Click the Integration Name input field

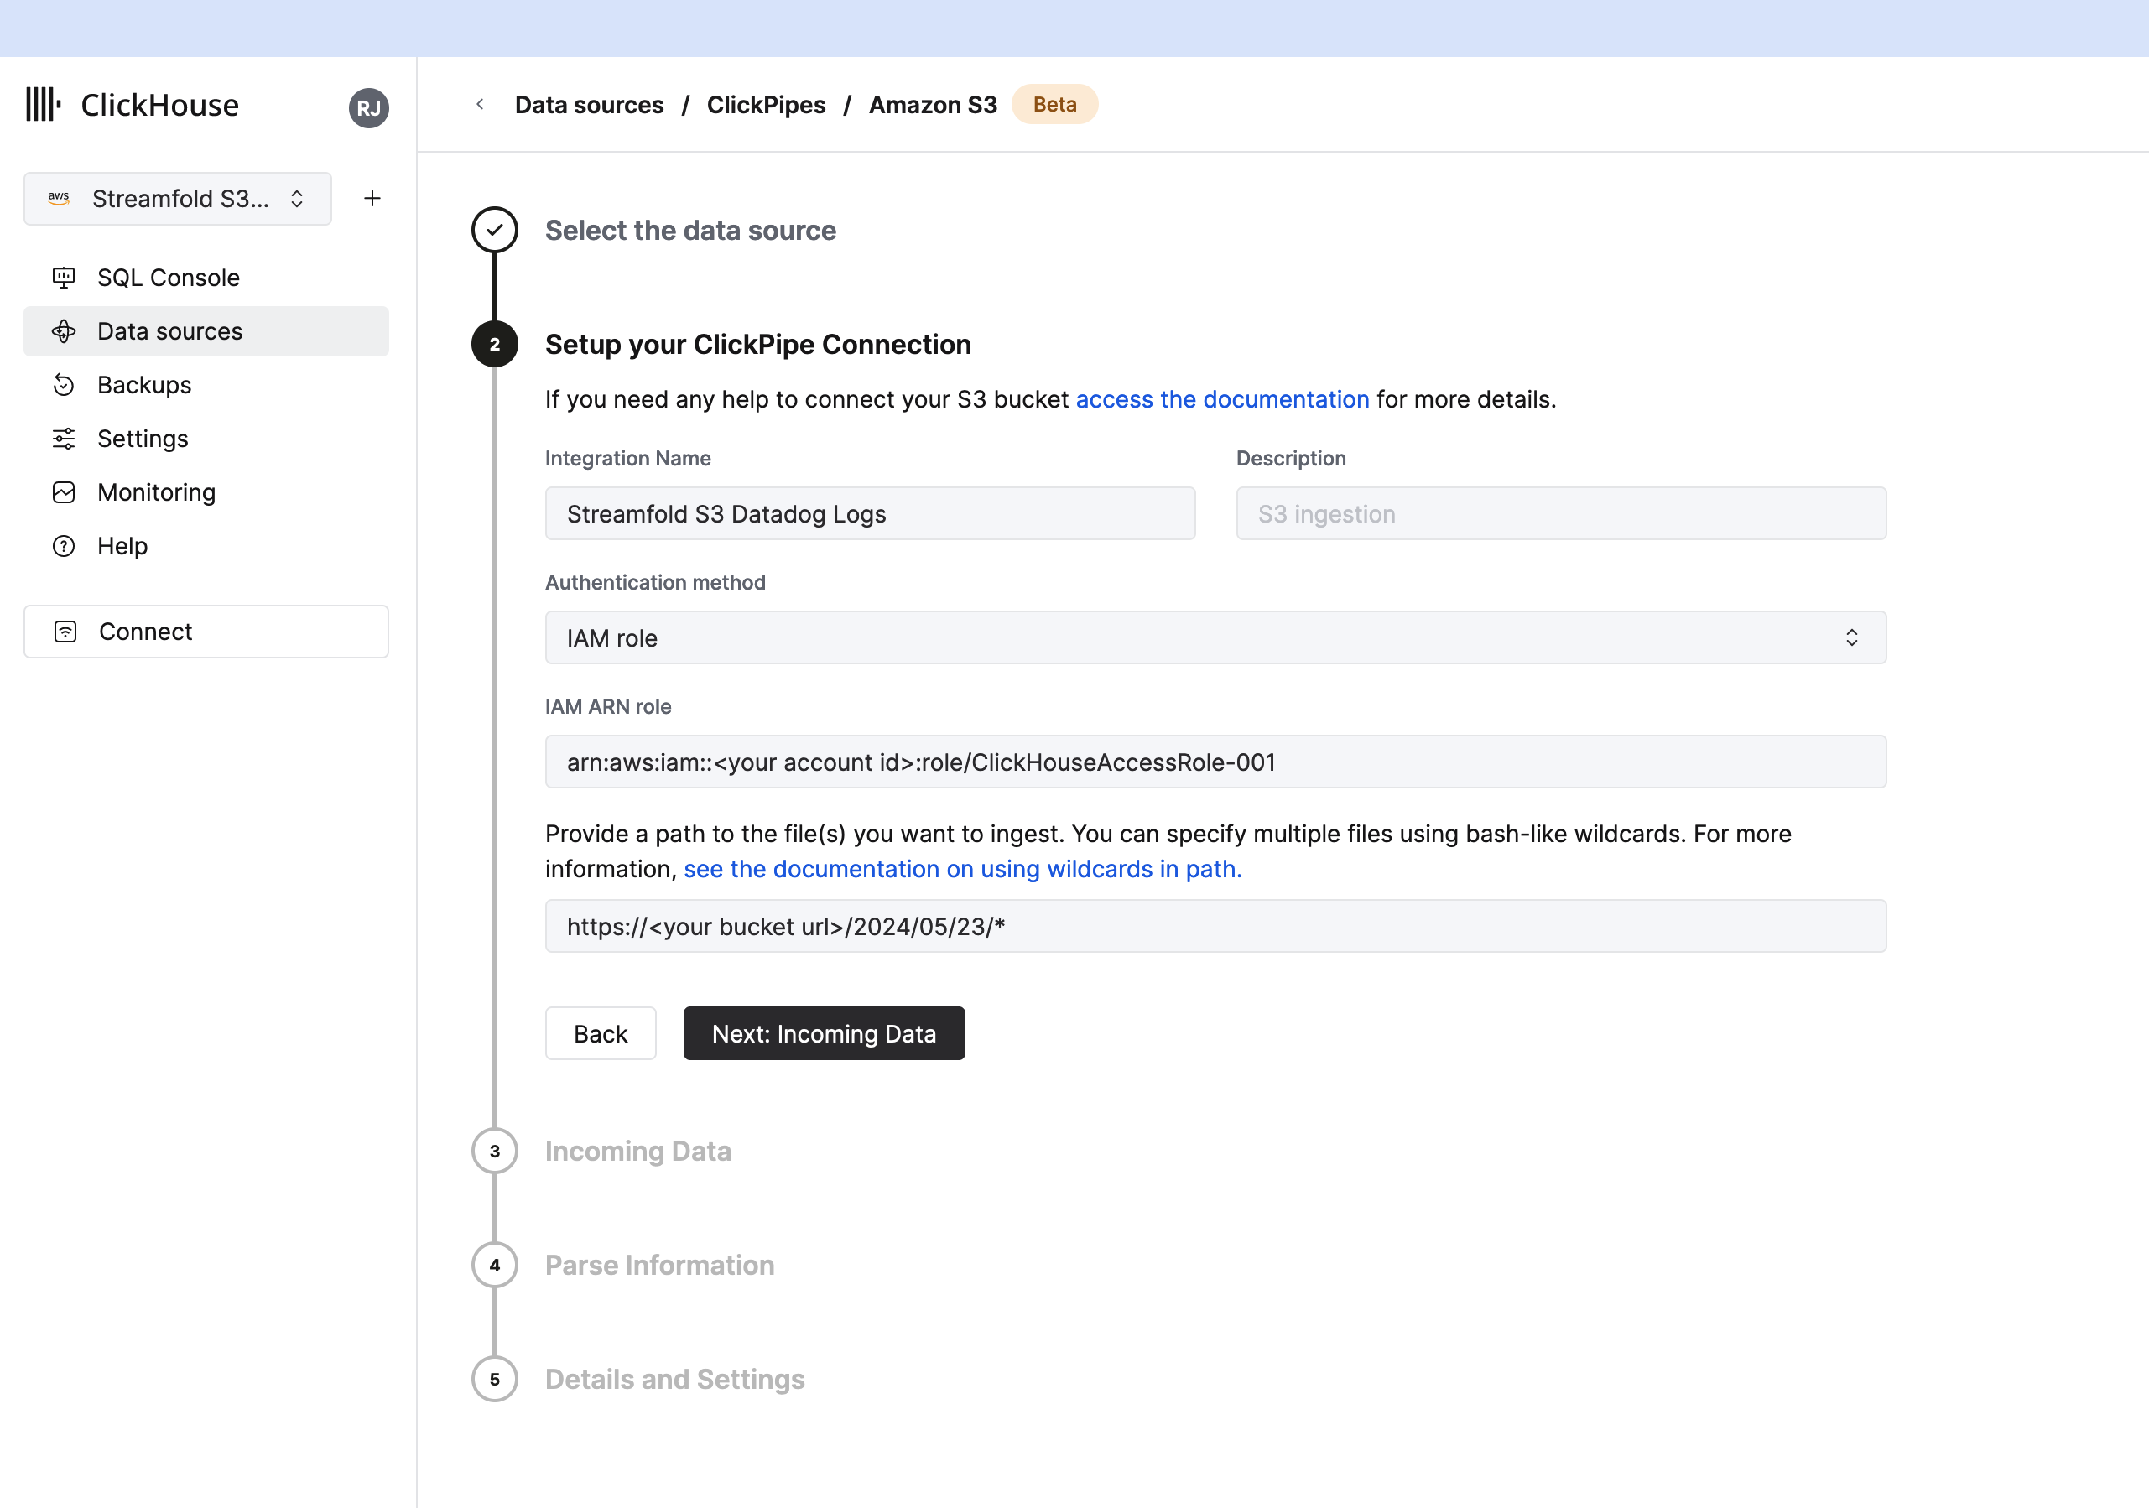tap(871, 514)
